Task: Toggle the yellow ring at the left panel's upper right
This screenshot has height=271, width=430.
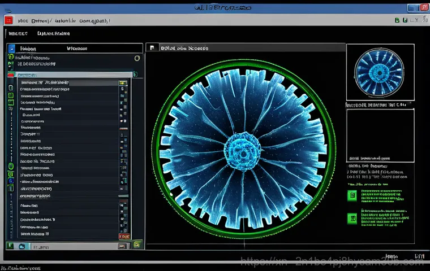Action: (x=137, y=58)
